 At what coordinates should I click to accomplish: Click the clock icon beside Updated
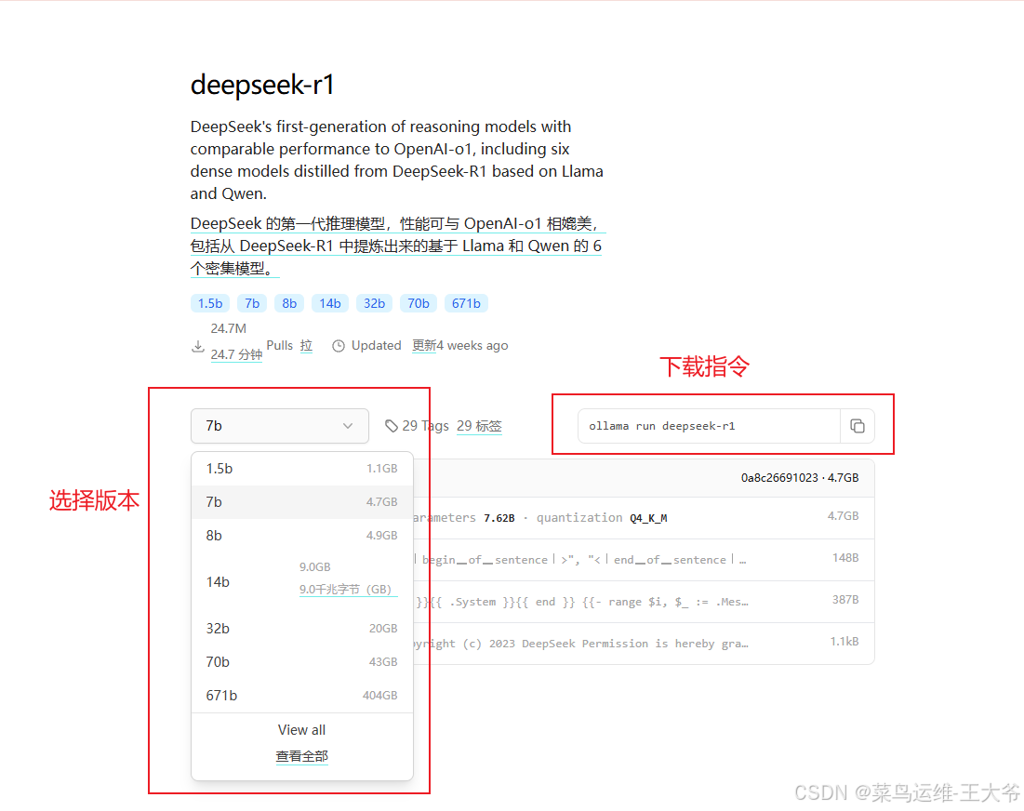(x=339, y=346)
